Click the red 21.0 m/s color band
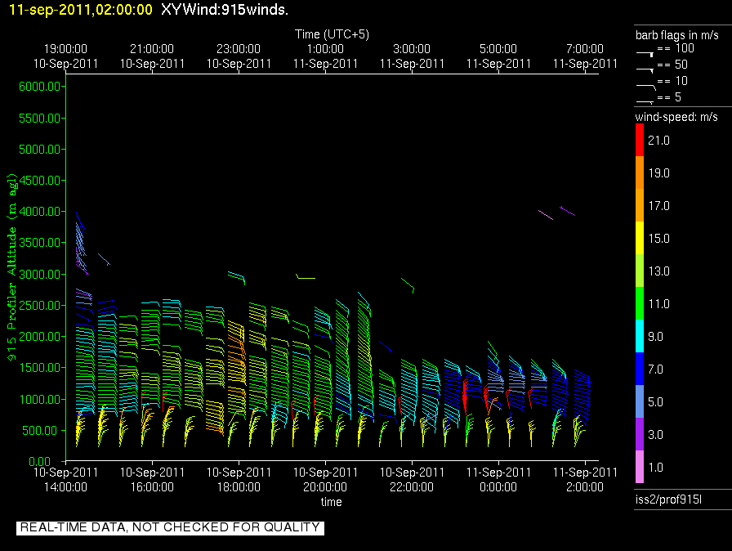 pos(640,140)
